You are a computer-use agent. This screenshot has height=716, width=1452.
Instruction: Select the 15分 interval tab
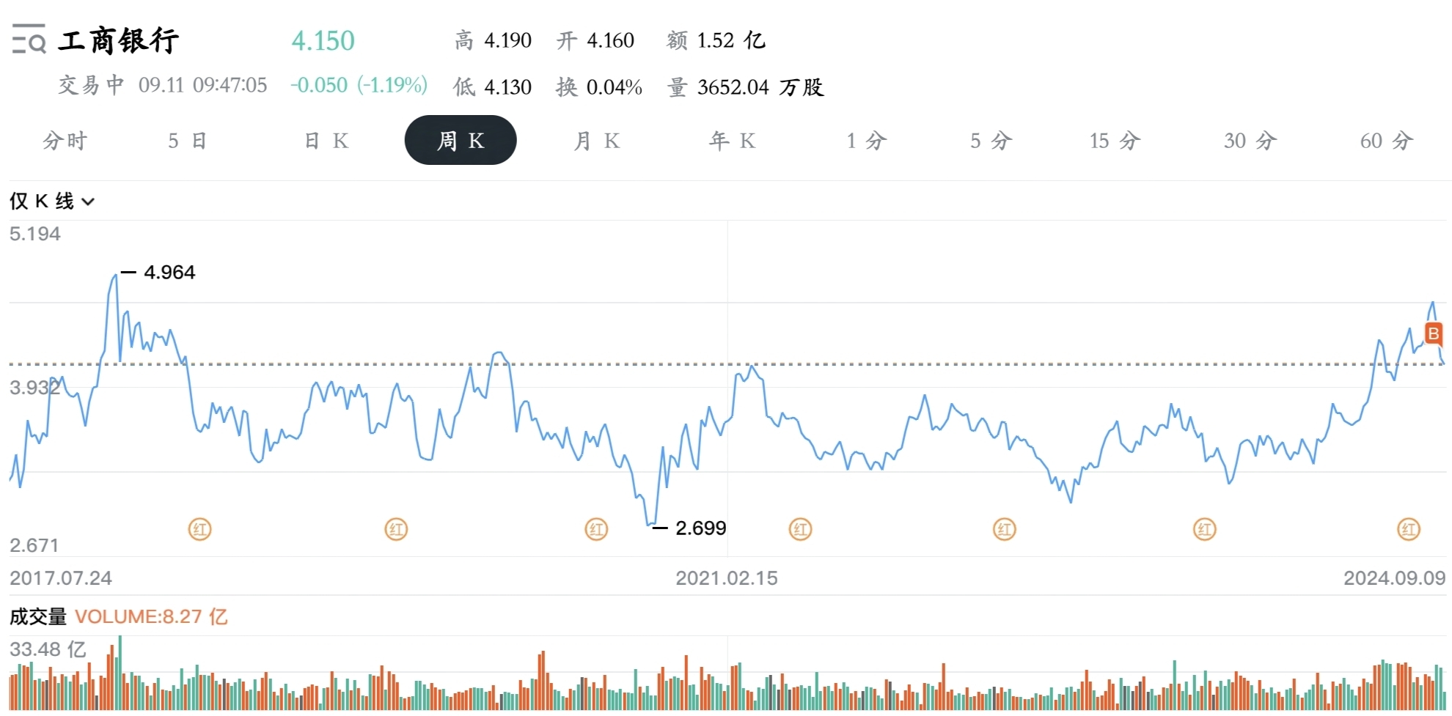click(1115, 141)
